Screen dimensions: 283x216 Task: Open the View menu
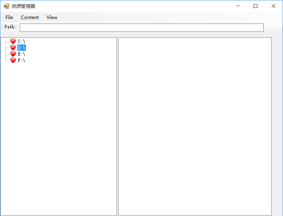click(52, 17)
